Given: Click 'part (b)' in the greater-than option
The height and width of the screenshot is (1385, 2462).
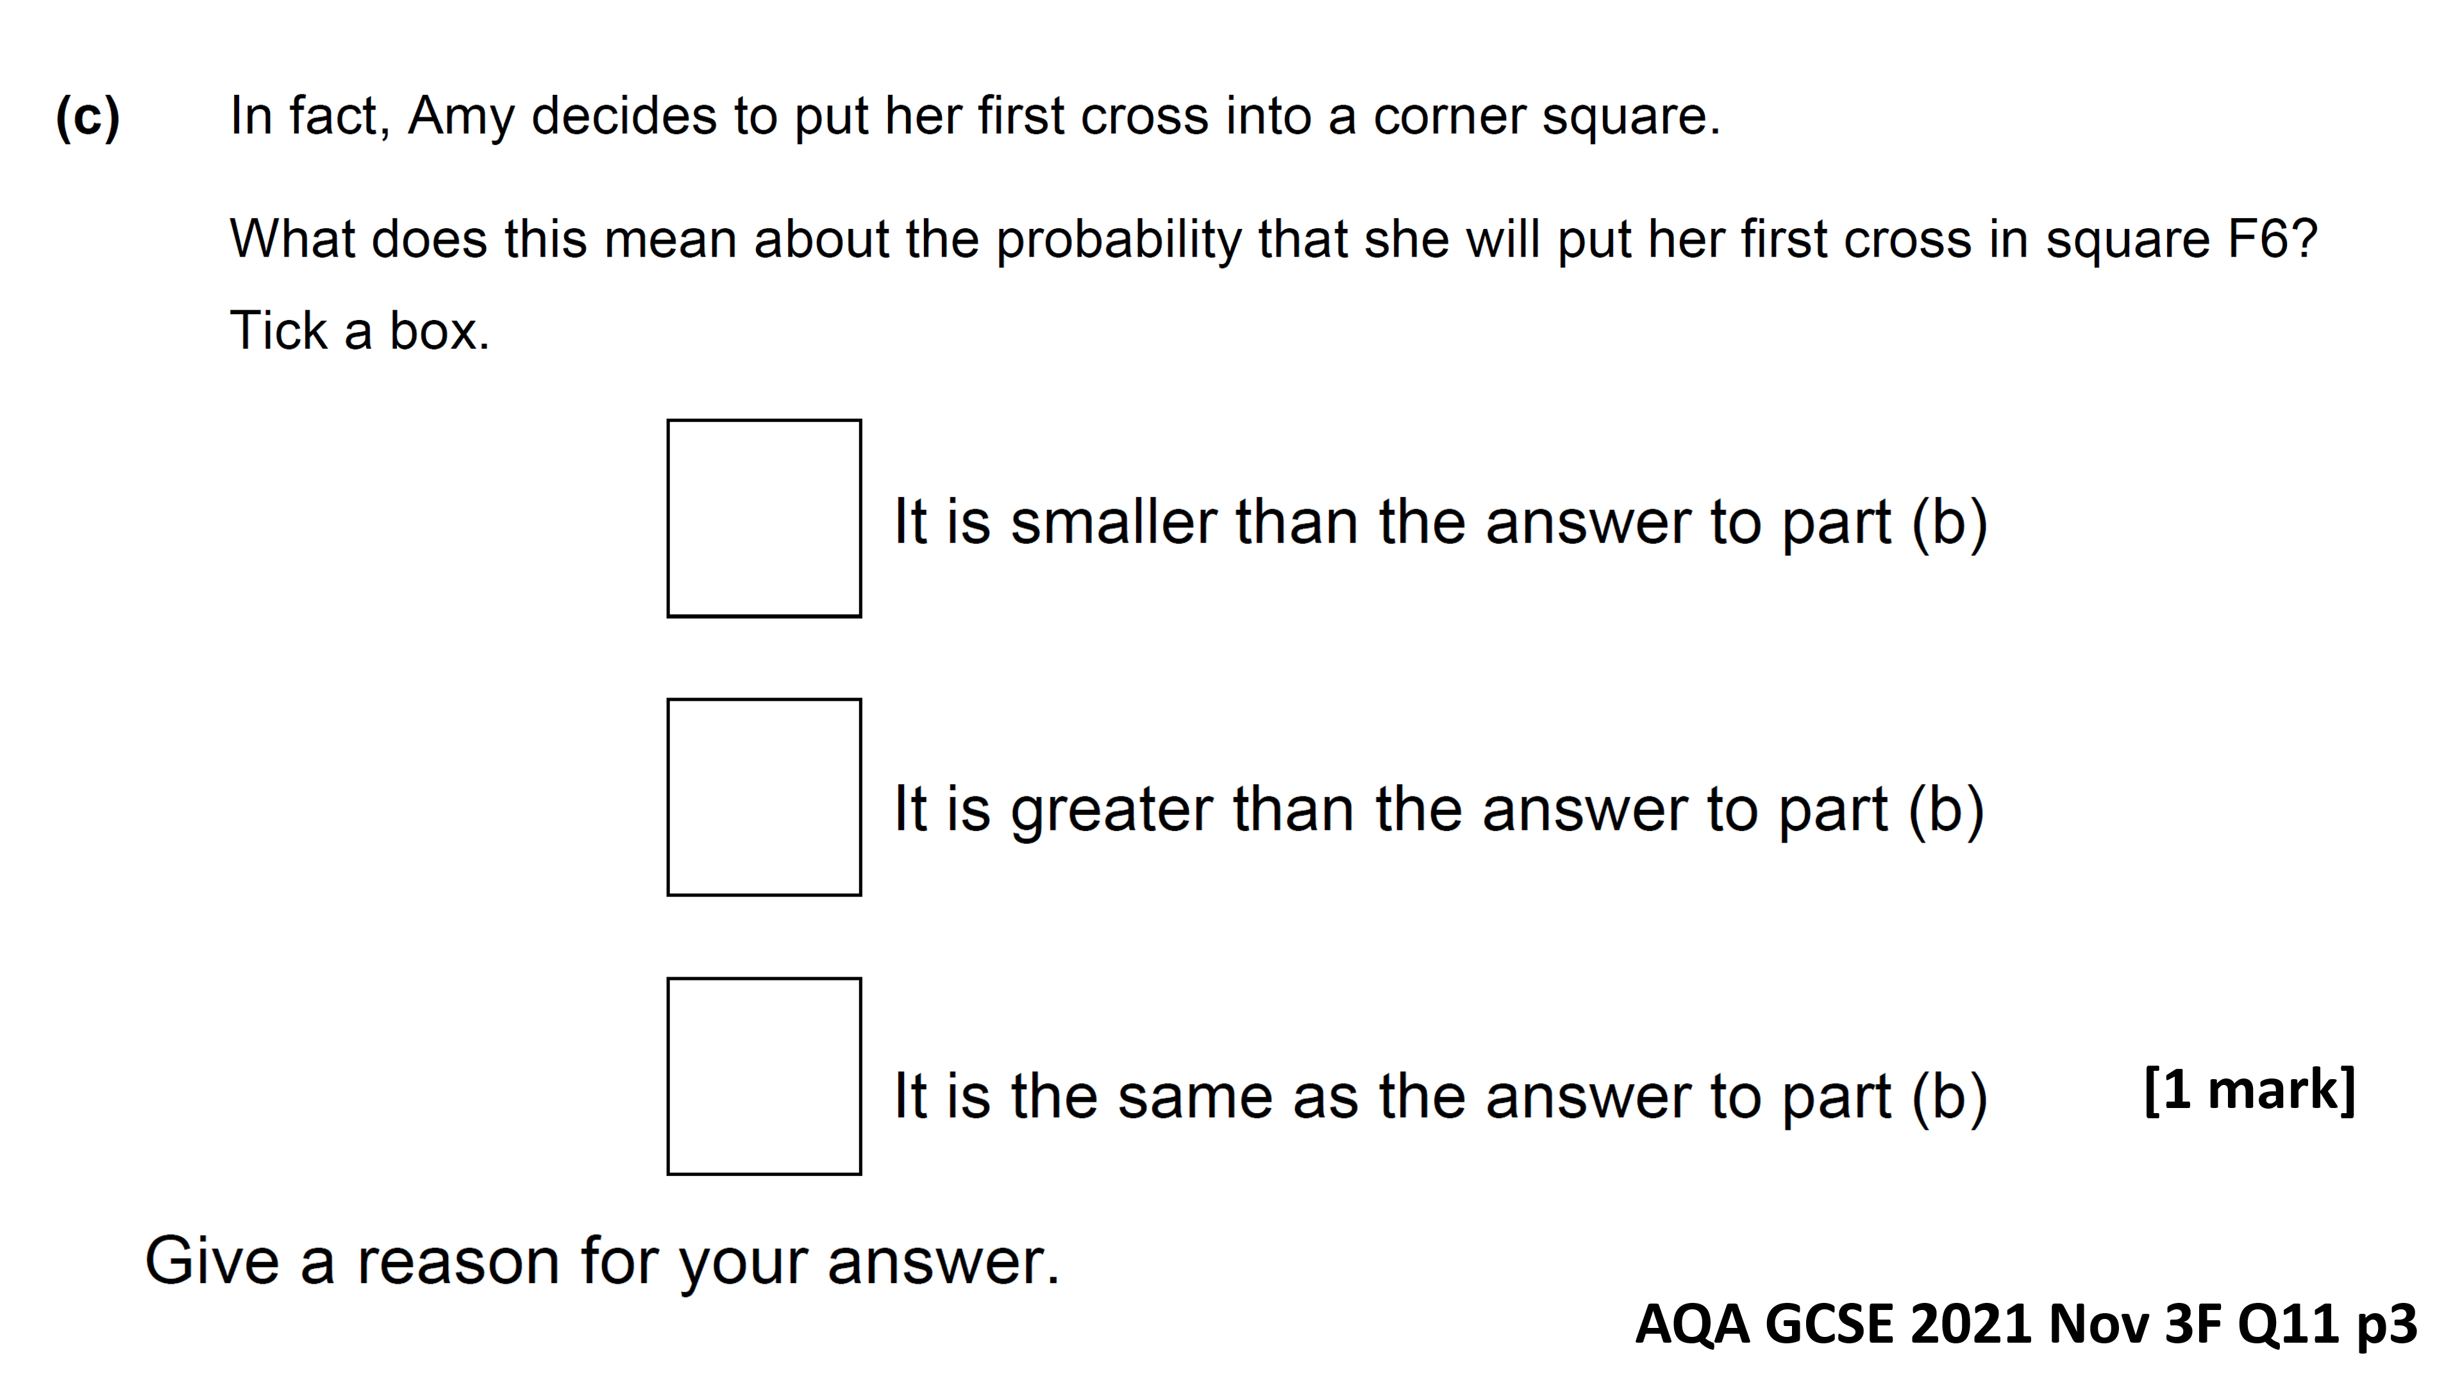Looking at the screenshot, I should [1881, 810].
